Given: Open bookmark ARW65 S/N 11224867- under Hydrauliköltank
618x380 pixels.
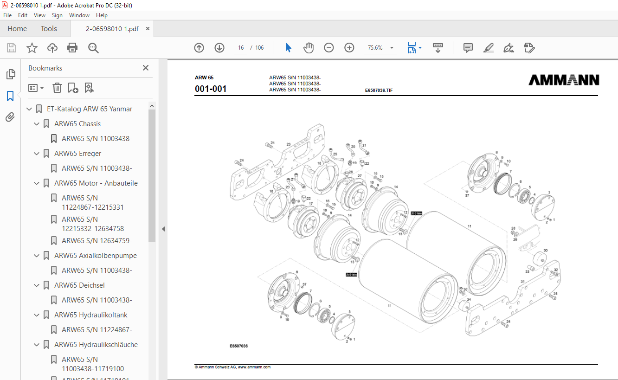Looking at the screenshot, I should pos(97,330).
